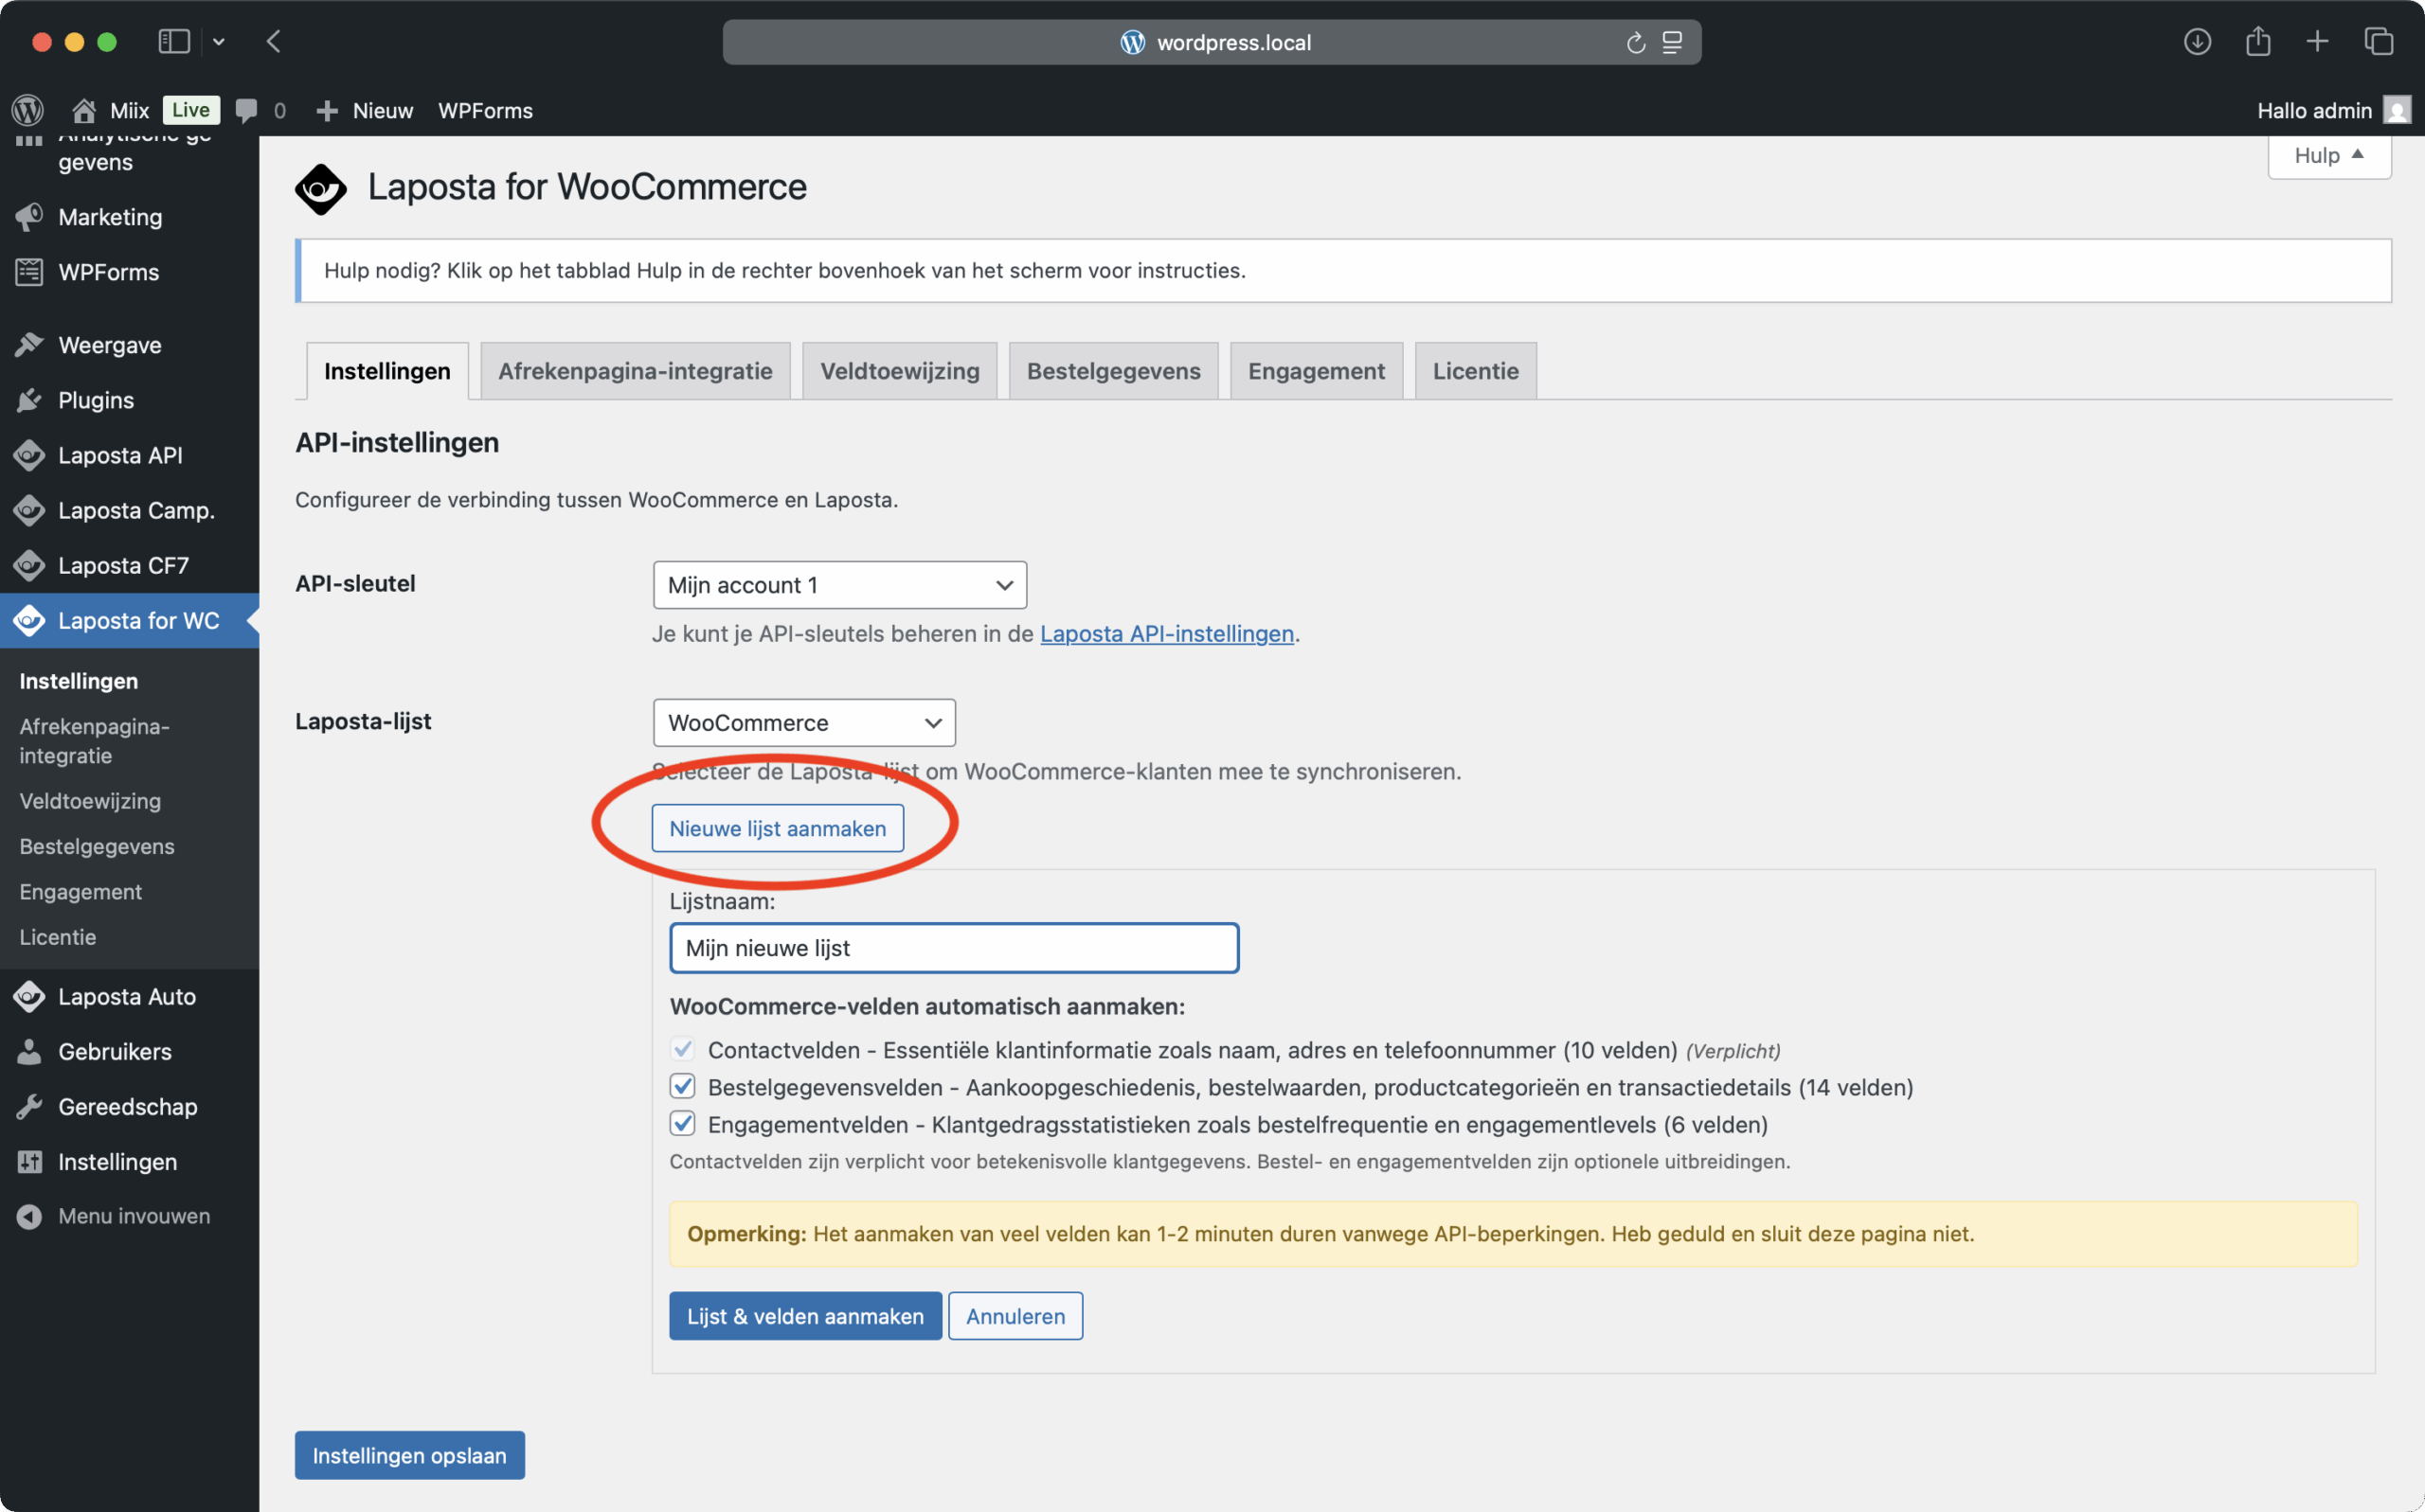The width and height of the screenshot is (2425, 1512).
Task: Open the comments bubble icon
Action: [246, 110]
